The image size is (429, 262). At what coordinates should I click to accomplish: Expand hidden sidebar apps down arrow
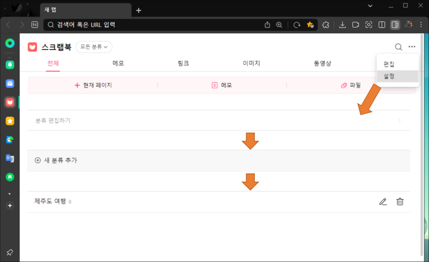tap(10, 194)
